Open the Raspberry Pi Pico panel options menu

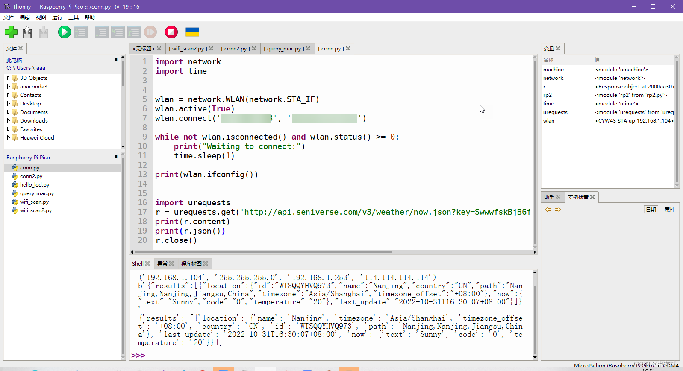pyautogui.click(x=116, y=157)
